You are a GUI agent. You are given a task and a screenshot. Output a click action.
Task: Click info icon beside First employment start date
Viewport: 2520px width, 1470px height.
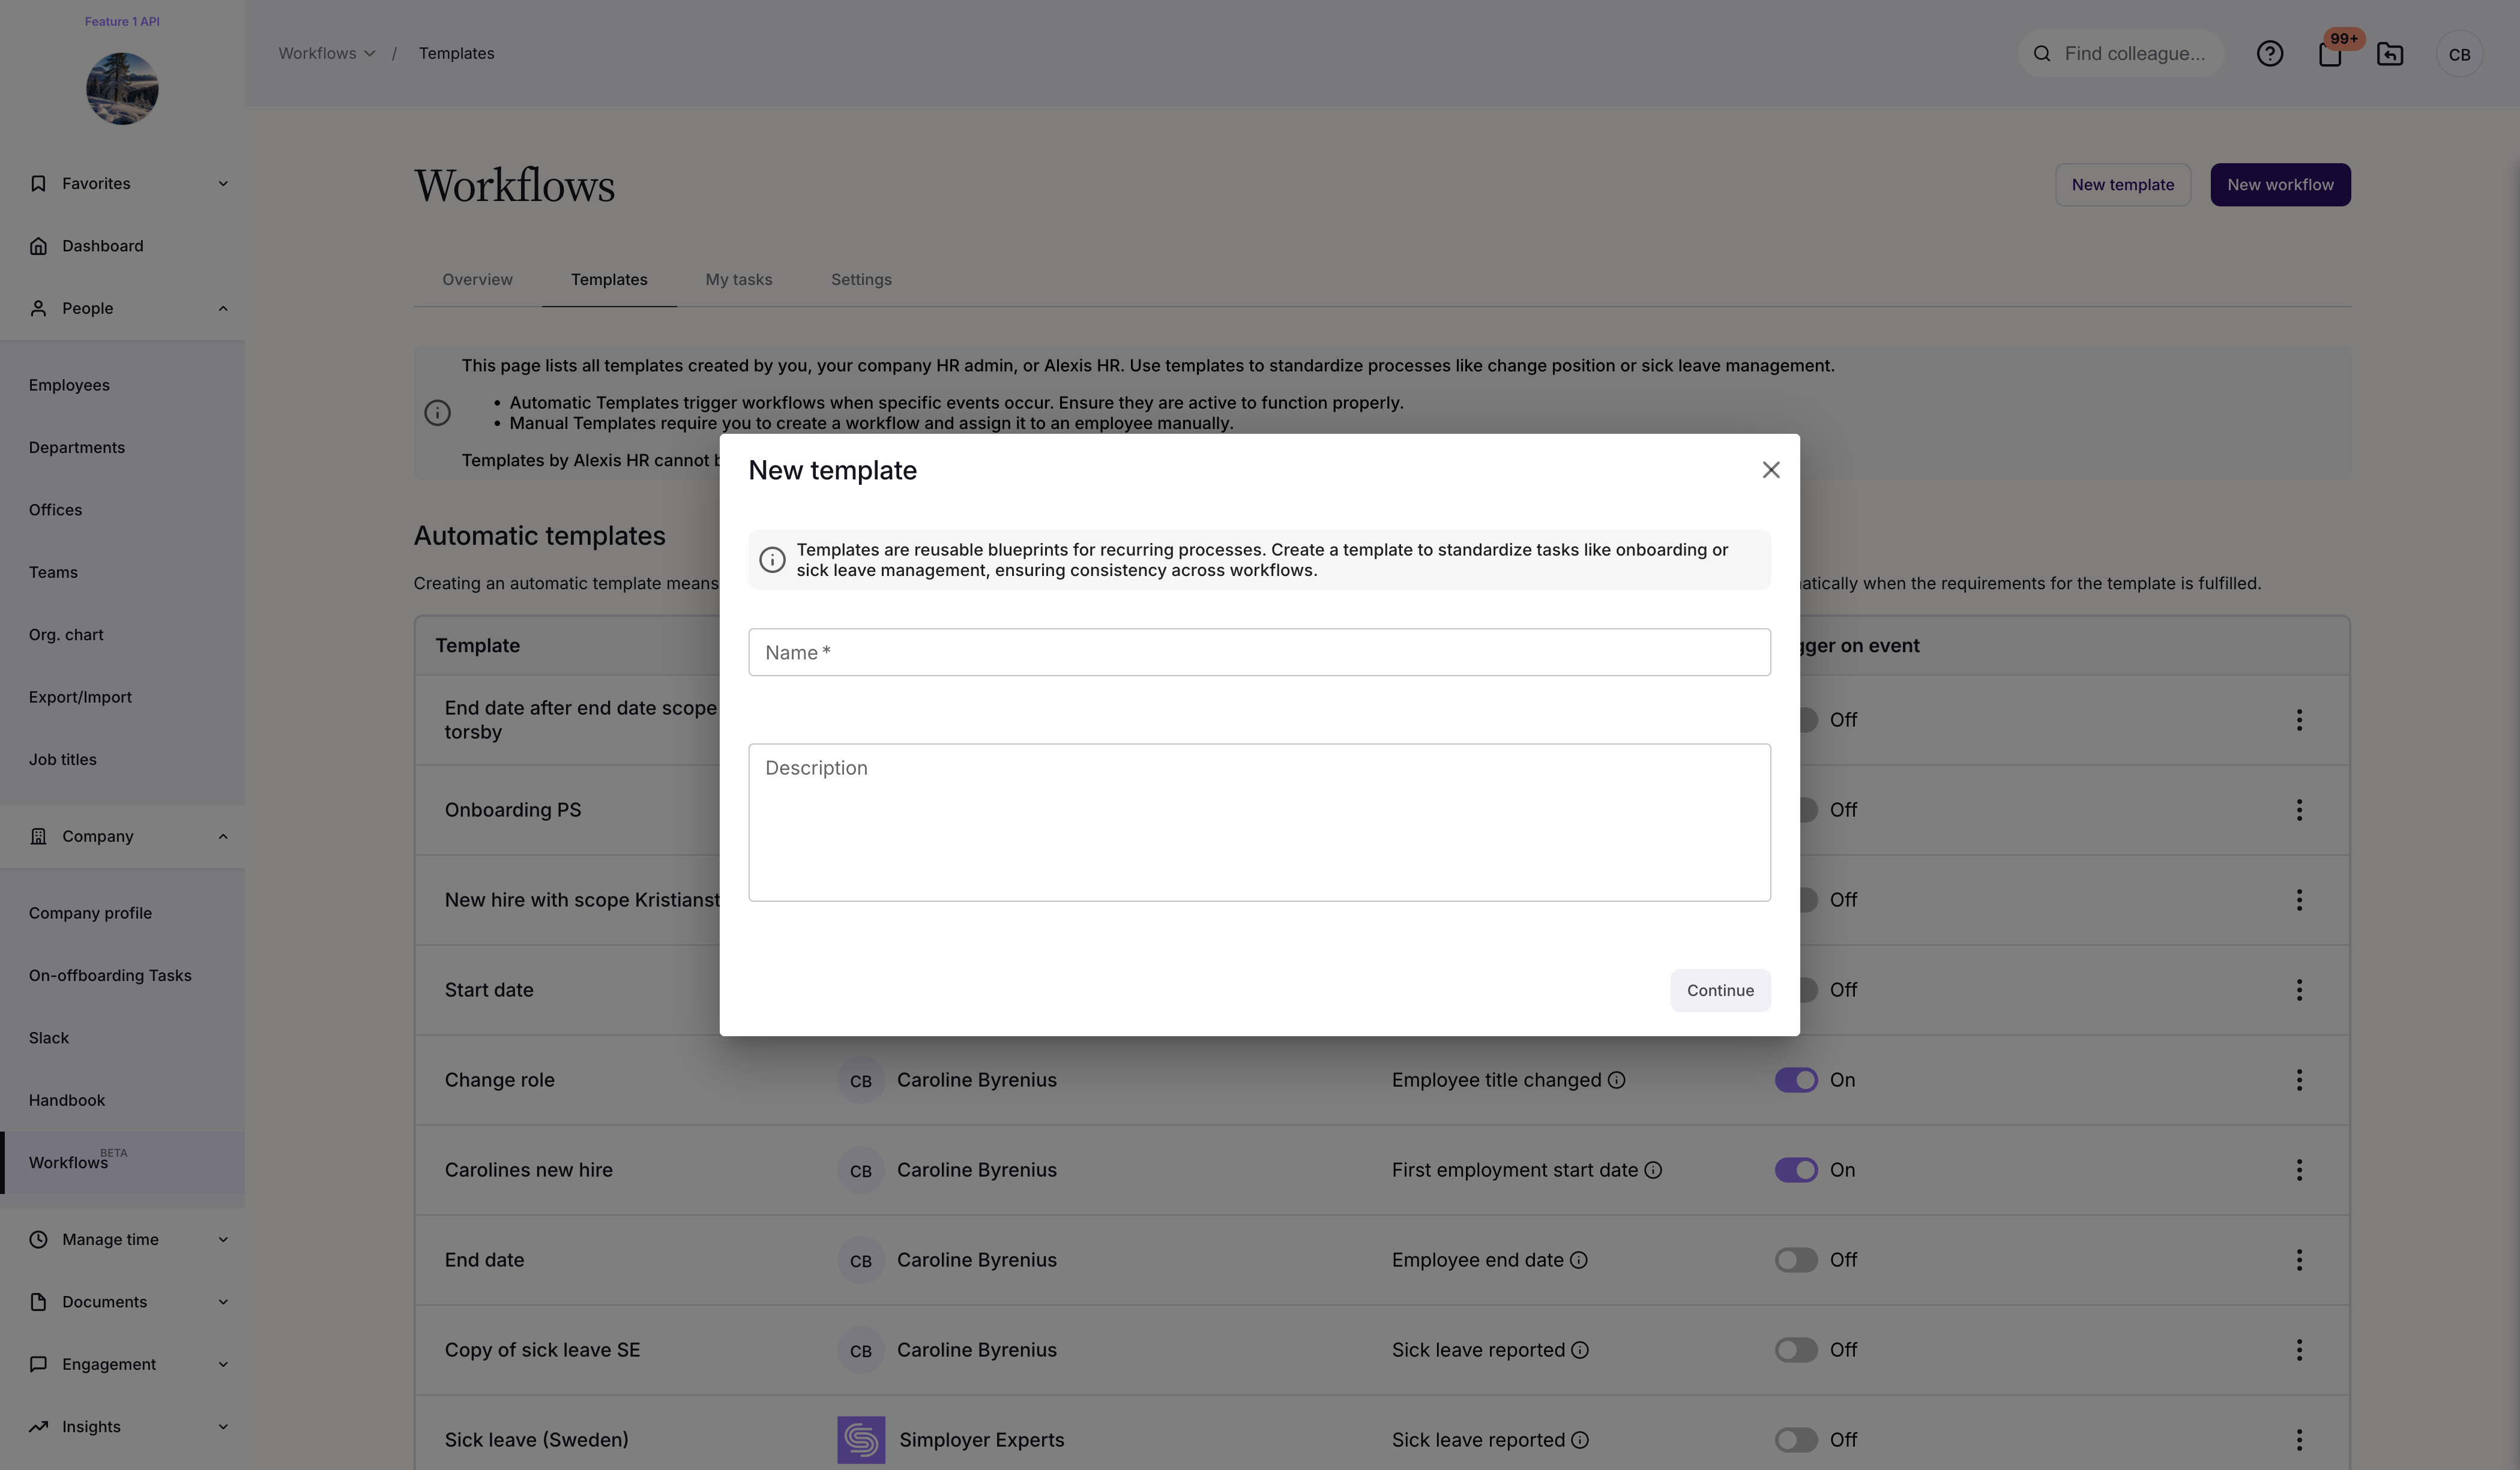(x=1653, y=1170)
